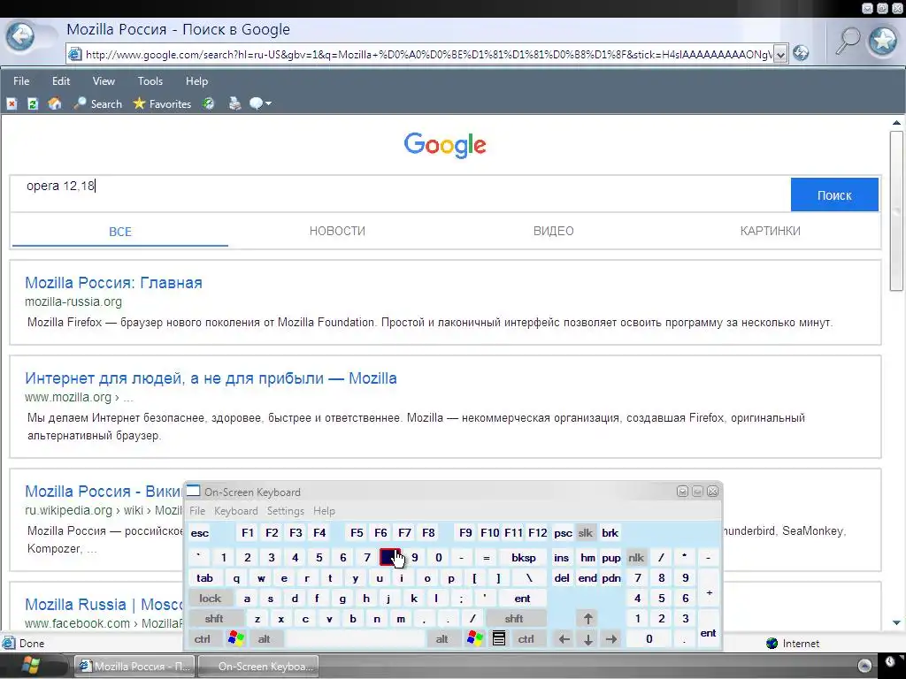This screenshot has height=679, width=906.
Task: Switch to the КАРТИНКИ tab
Action: click(x=771, y=231)
